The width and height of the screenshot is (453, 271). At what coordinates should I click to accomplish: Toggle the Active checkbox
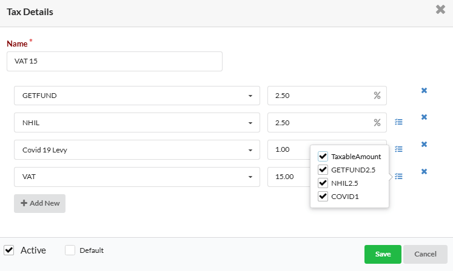9,250
